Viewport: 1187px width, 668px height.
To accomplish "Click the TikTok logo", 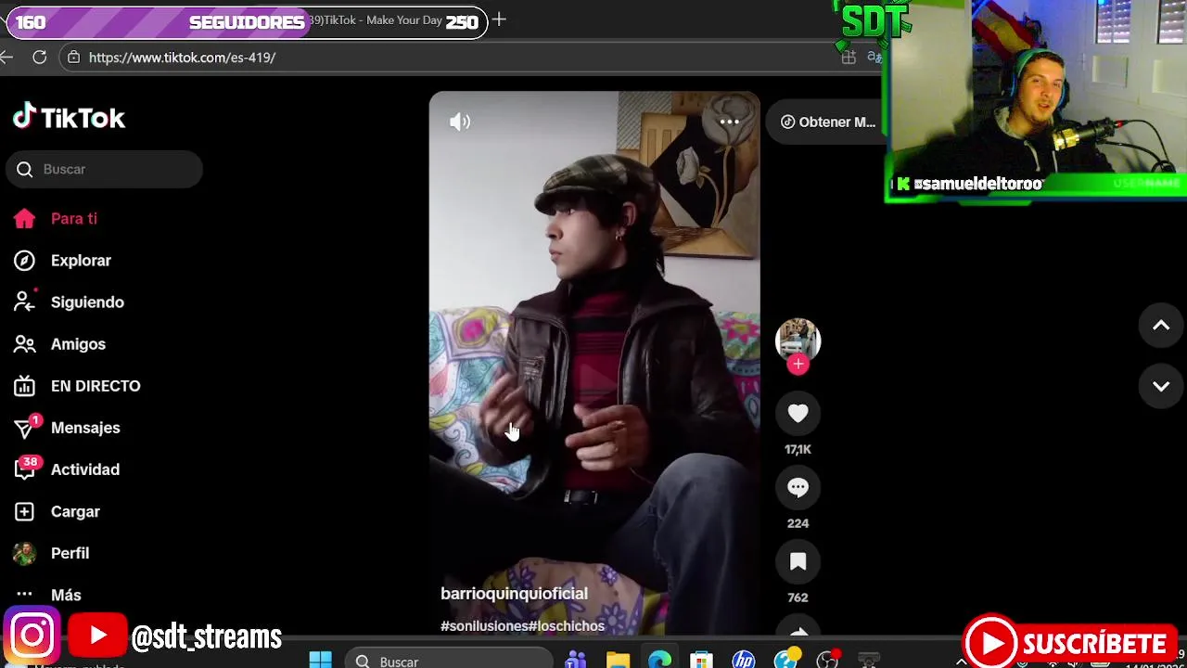I will 70,117.
